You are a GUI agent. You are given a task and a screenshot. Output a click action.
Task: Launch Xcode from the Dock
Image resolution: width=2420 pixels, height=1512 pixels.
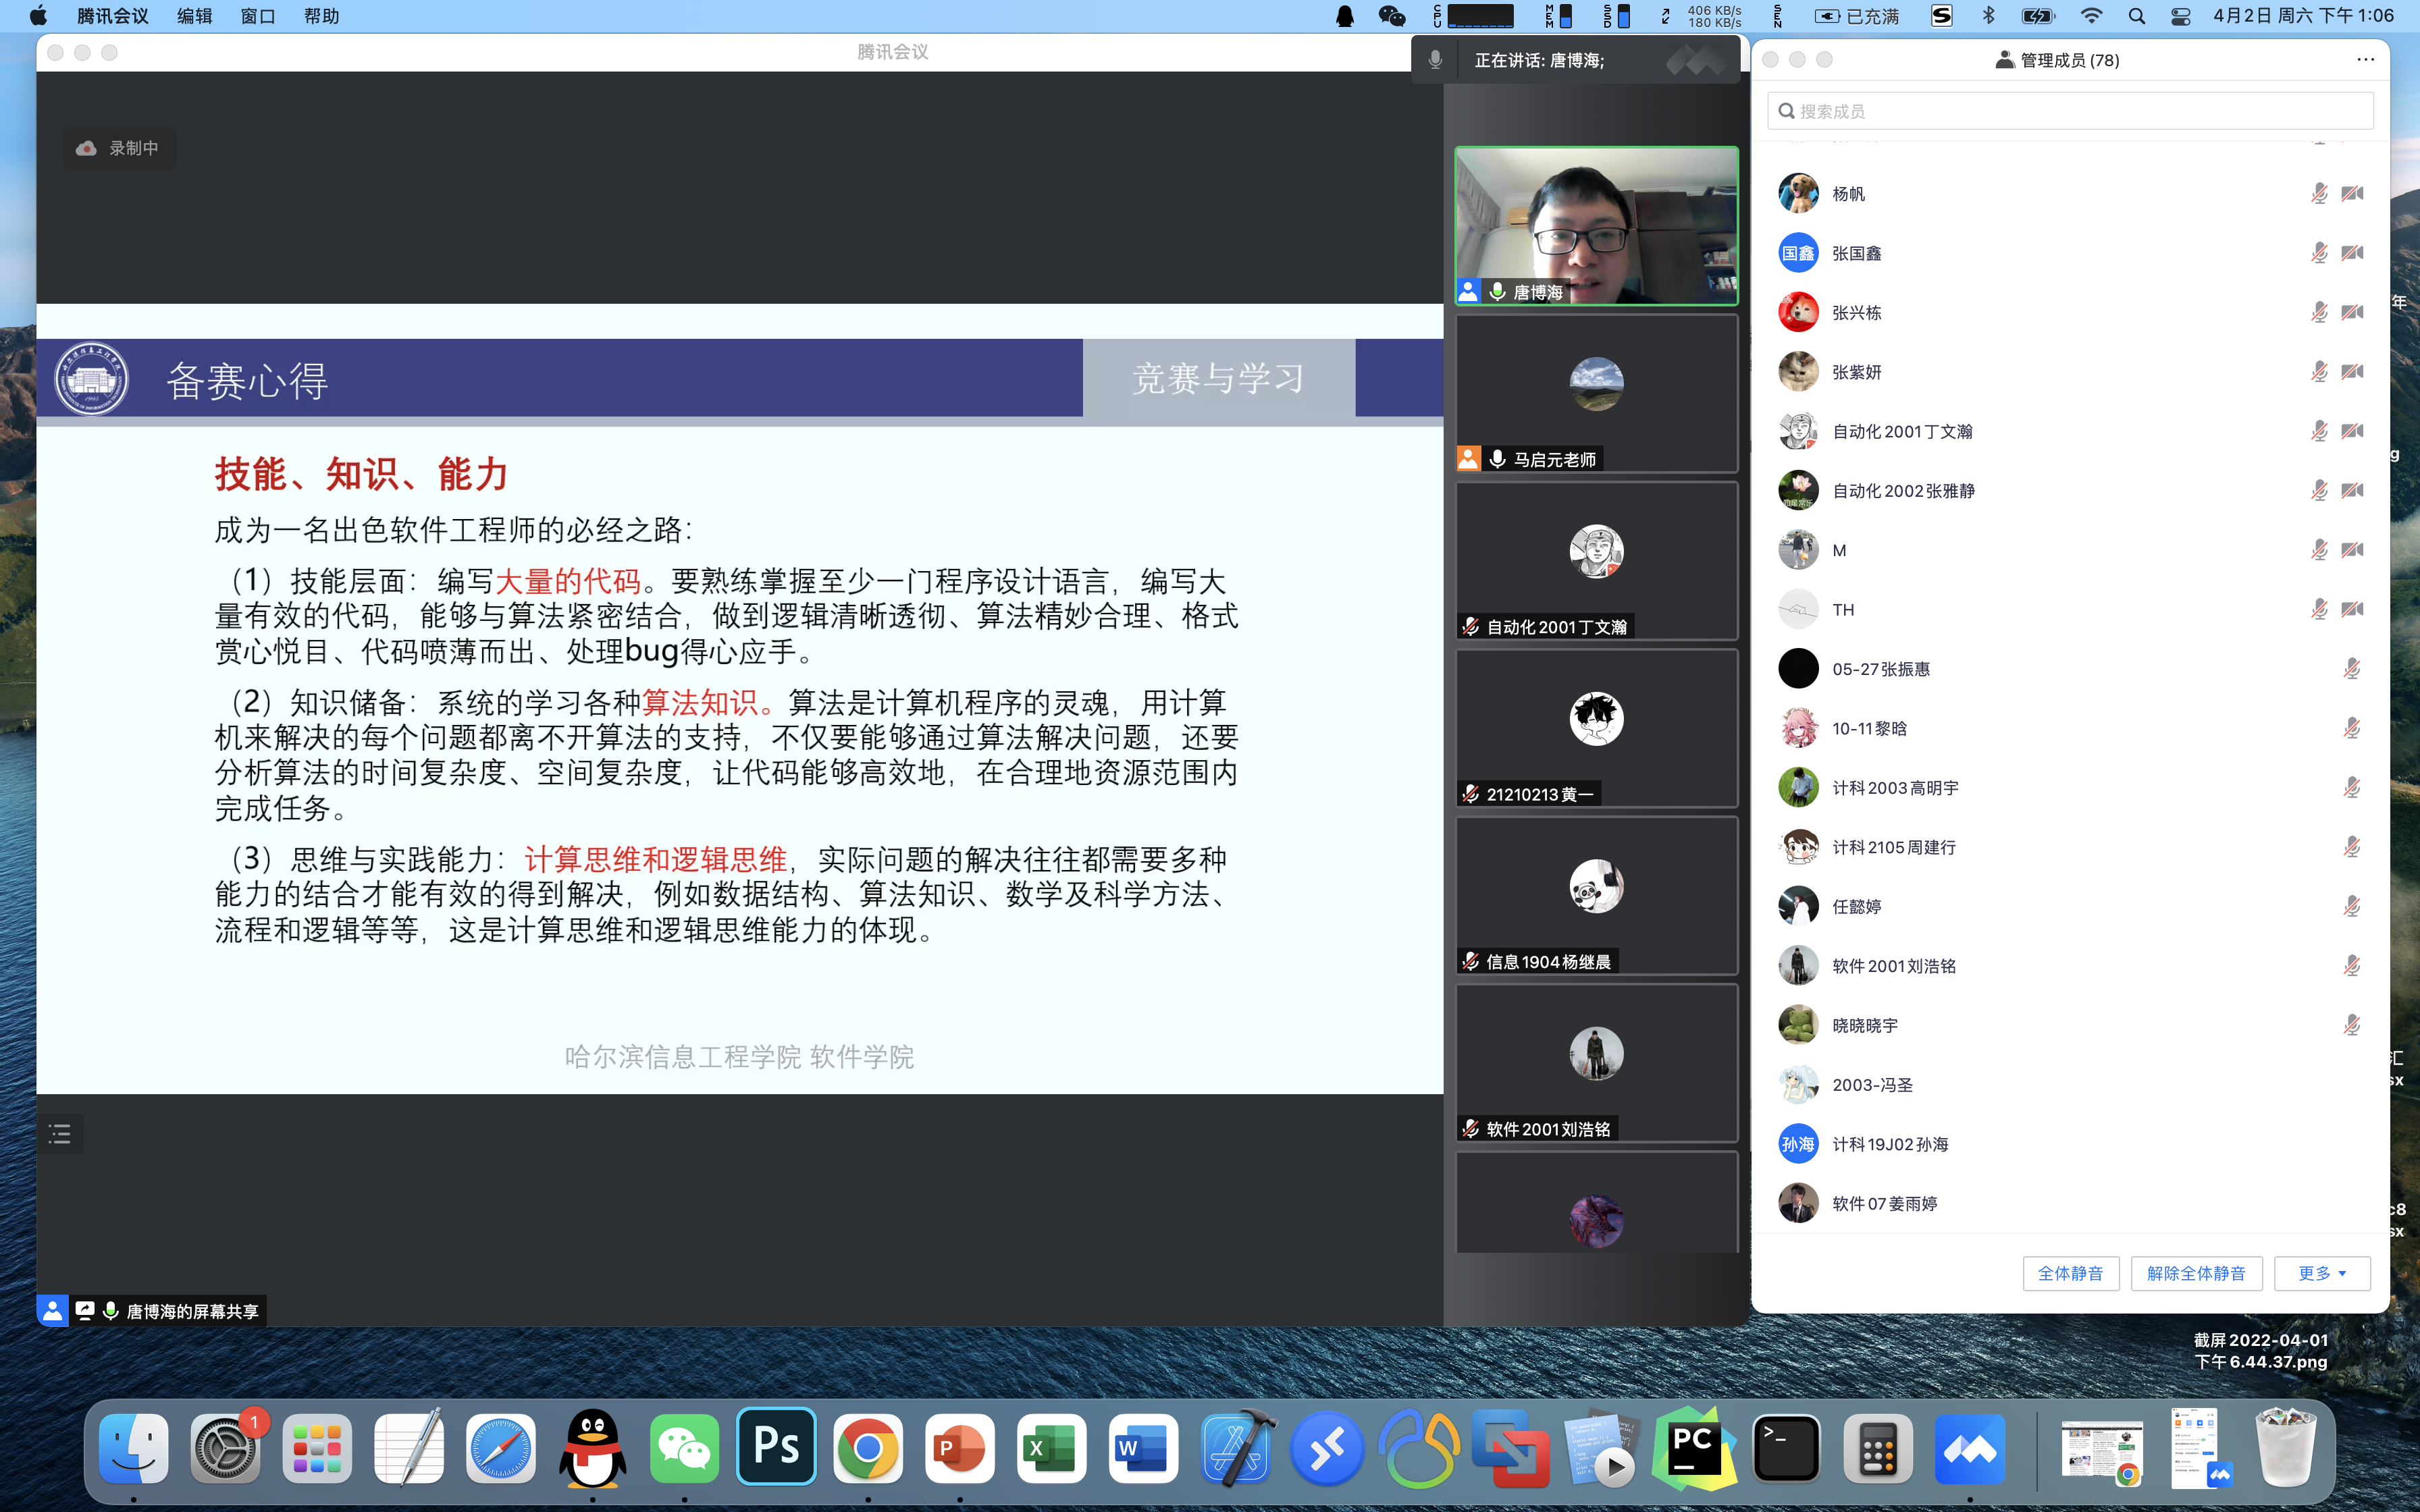1236,1448
